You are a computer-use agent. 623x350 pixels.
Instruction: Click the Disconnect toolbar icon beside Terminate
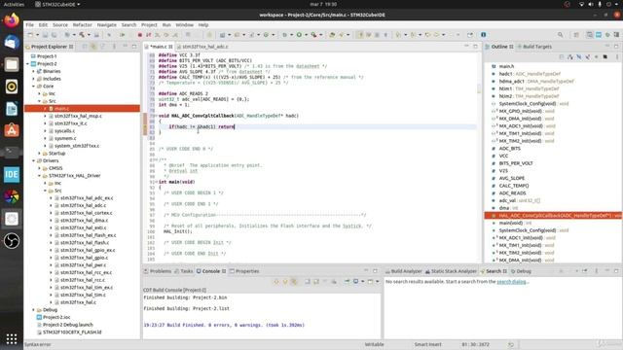click(149, 35)
